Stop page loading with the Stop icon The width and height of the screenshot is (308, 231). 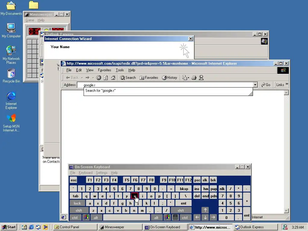[x=99, y=78]
